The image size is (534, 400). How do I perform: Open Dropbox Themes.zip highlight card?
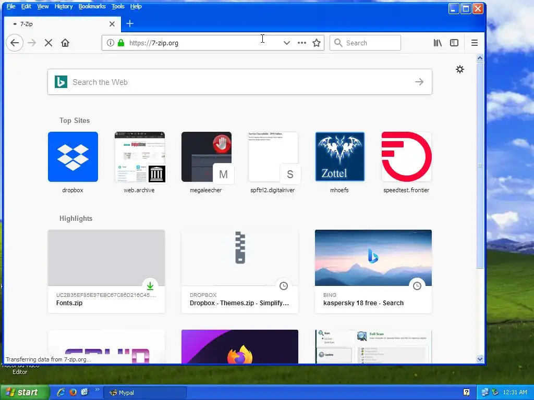pyautogui.click(x=240, y=271)
